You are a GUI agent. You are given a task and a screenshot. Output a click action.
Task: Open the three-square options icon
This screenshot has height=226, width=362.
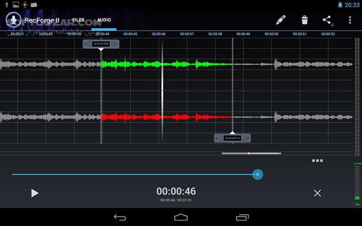point(317,161)
